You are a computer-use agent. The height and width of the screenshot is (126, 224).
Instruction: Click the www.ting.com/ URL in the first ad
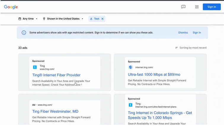point(47,69)
